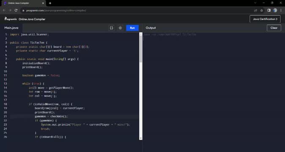Click editor scrollbar up arrow
Viewport: 285px width, 152px height.
(x=140, y=34)
